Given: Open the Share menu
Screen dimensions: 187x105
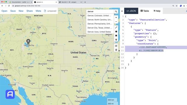Looking at the screenshot, I should click(30, 11).
